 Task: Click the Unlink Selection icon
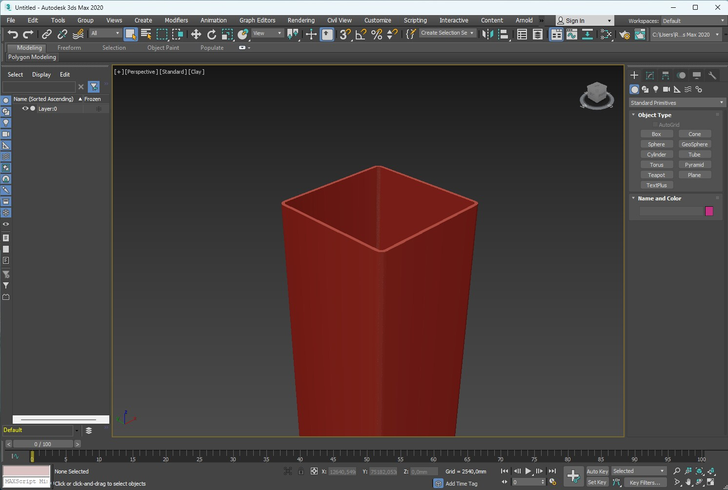tap(62, 34)
